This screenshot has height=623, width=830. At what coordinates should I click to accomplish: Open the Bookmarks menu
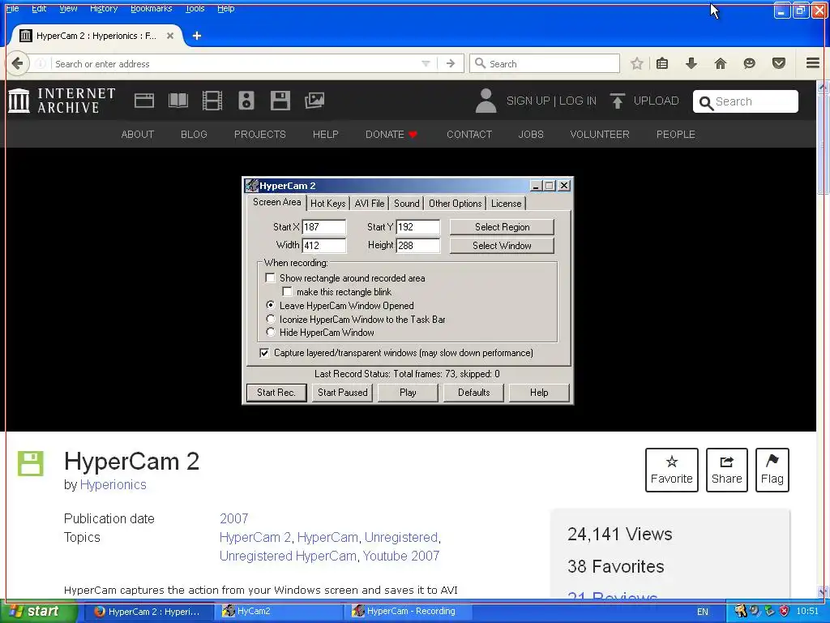coord(151,8)
